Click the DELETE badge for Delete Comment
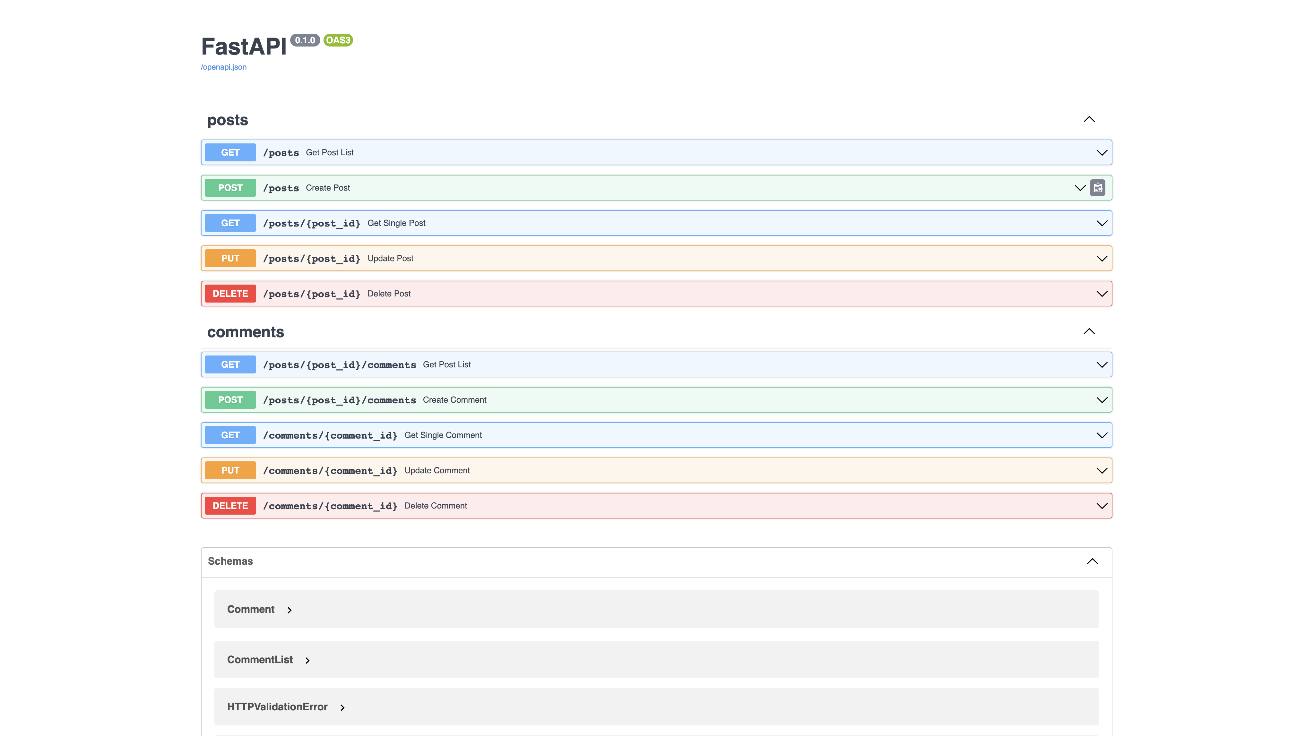1314x736 pixels. (x=230, y=505)
